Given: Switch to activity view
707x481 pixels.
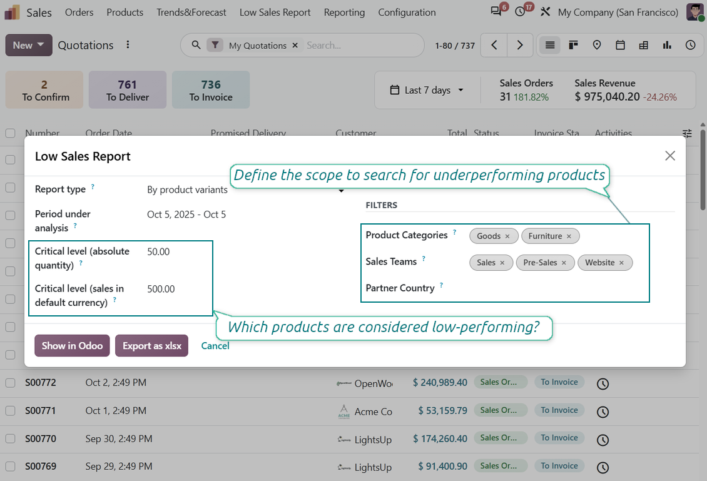Looking at the screenshot, I should [690, 45].
